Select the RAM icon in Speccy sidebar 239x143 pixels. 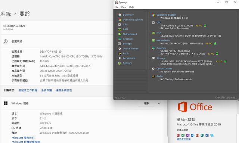(x=119, y=29)
